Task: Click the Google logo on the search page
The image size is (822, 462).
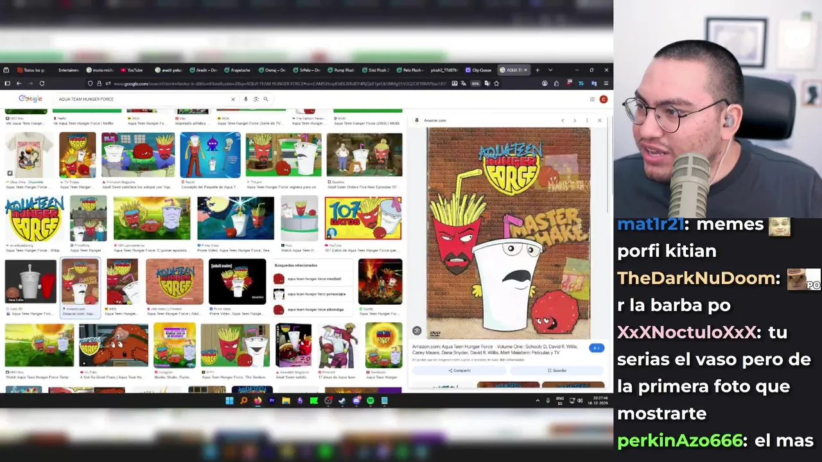Action: 30,99
